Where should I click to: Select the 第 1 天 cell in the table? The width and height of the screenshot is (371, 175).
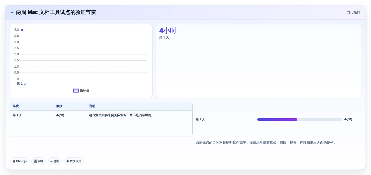(x=18, y=115)
